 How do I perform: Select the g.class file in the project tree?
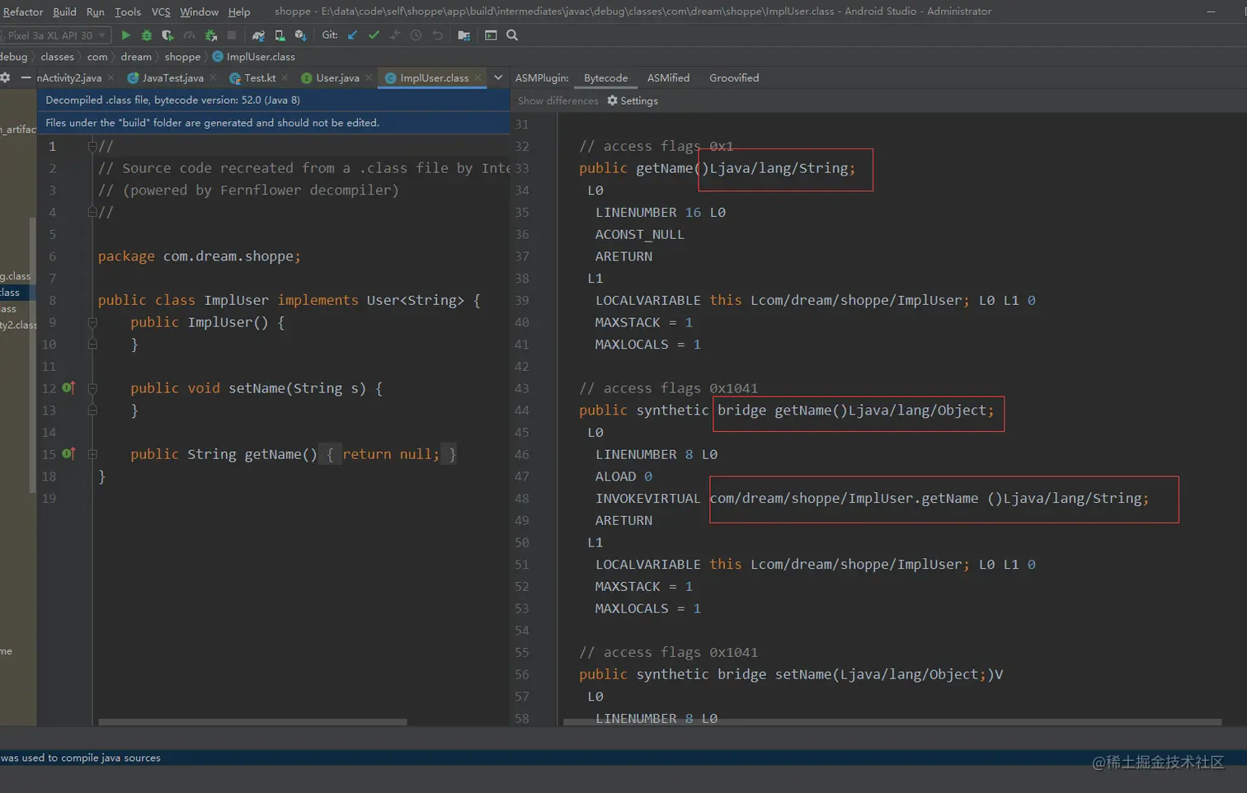[16, 276]
